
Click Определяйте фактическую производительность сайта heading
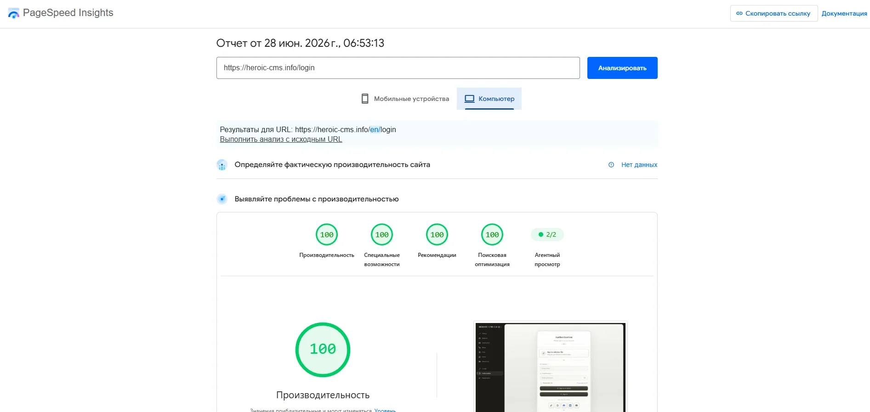pos(332,165)
